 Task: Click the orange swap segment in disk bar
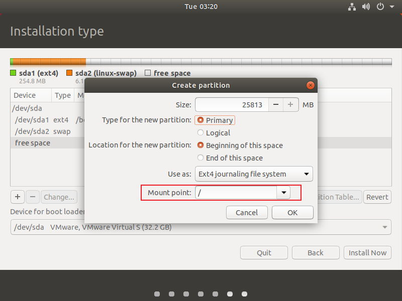[x=49, y=61]
